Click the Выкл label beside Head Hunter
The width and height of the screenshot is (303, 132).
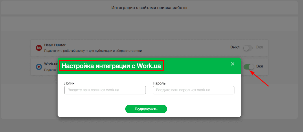coord(235,47)
